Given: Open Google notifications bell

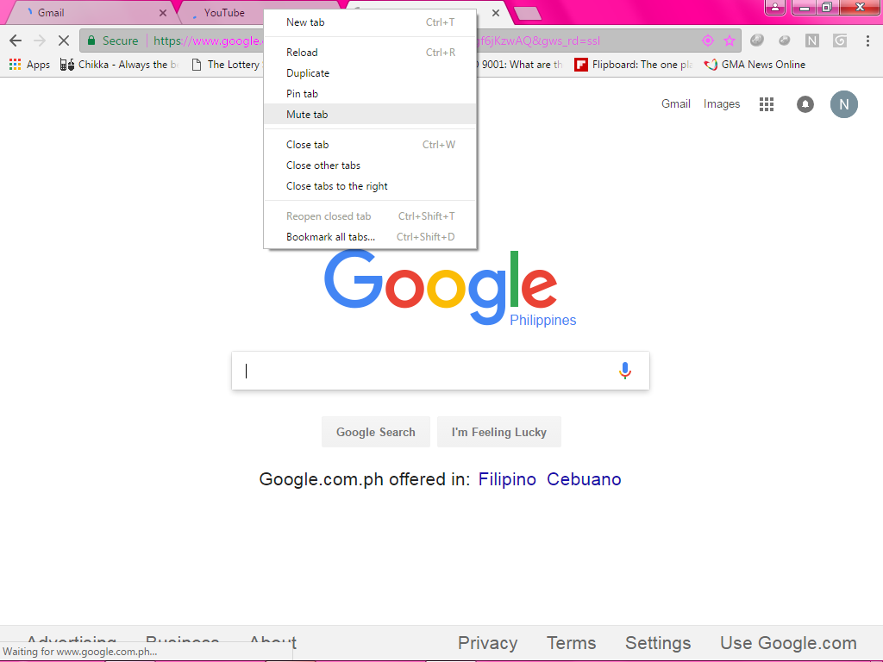Looking at the screenshot, I should 805,104.
